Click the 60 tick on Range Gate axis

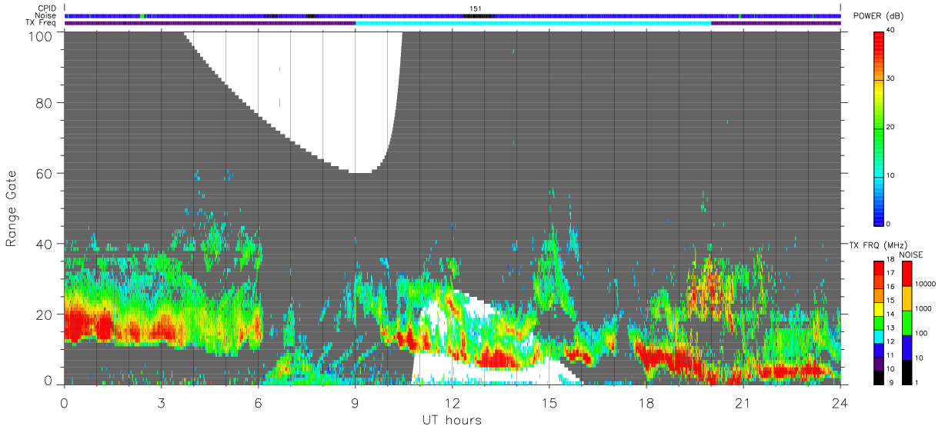(45, 173)
